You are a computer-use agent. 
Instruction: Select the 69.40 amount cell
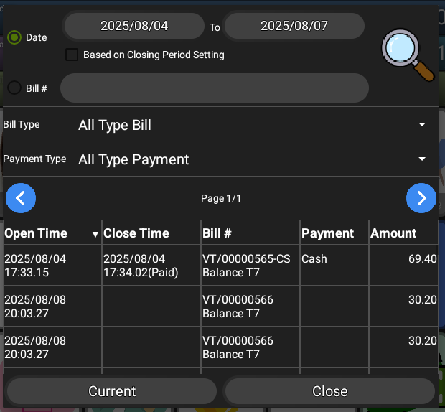422,259
